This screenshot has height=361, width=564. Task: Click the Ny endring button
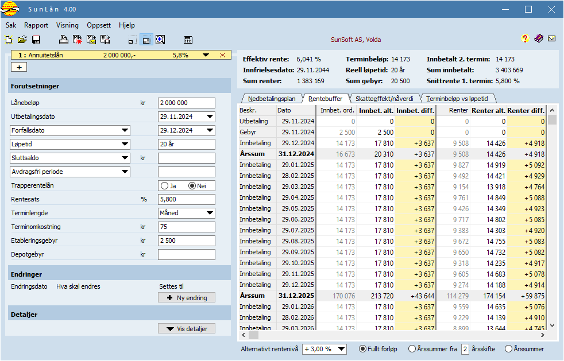pos(187,297)
